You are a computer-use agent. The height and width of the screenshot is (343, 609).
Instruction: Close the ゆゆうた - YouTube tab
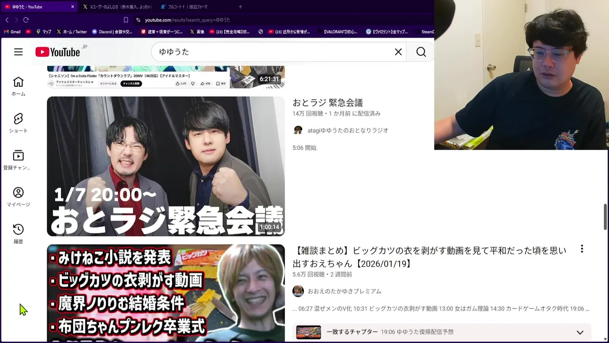72,7
